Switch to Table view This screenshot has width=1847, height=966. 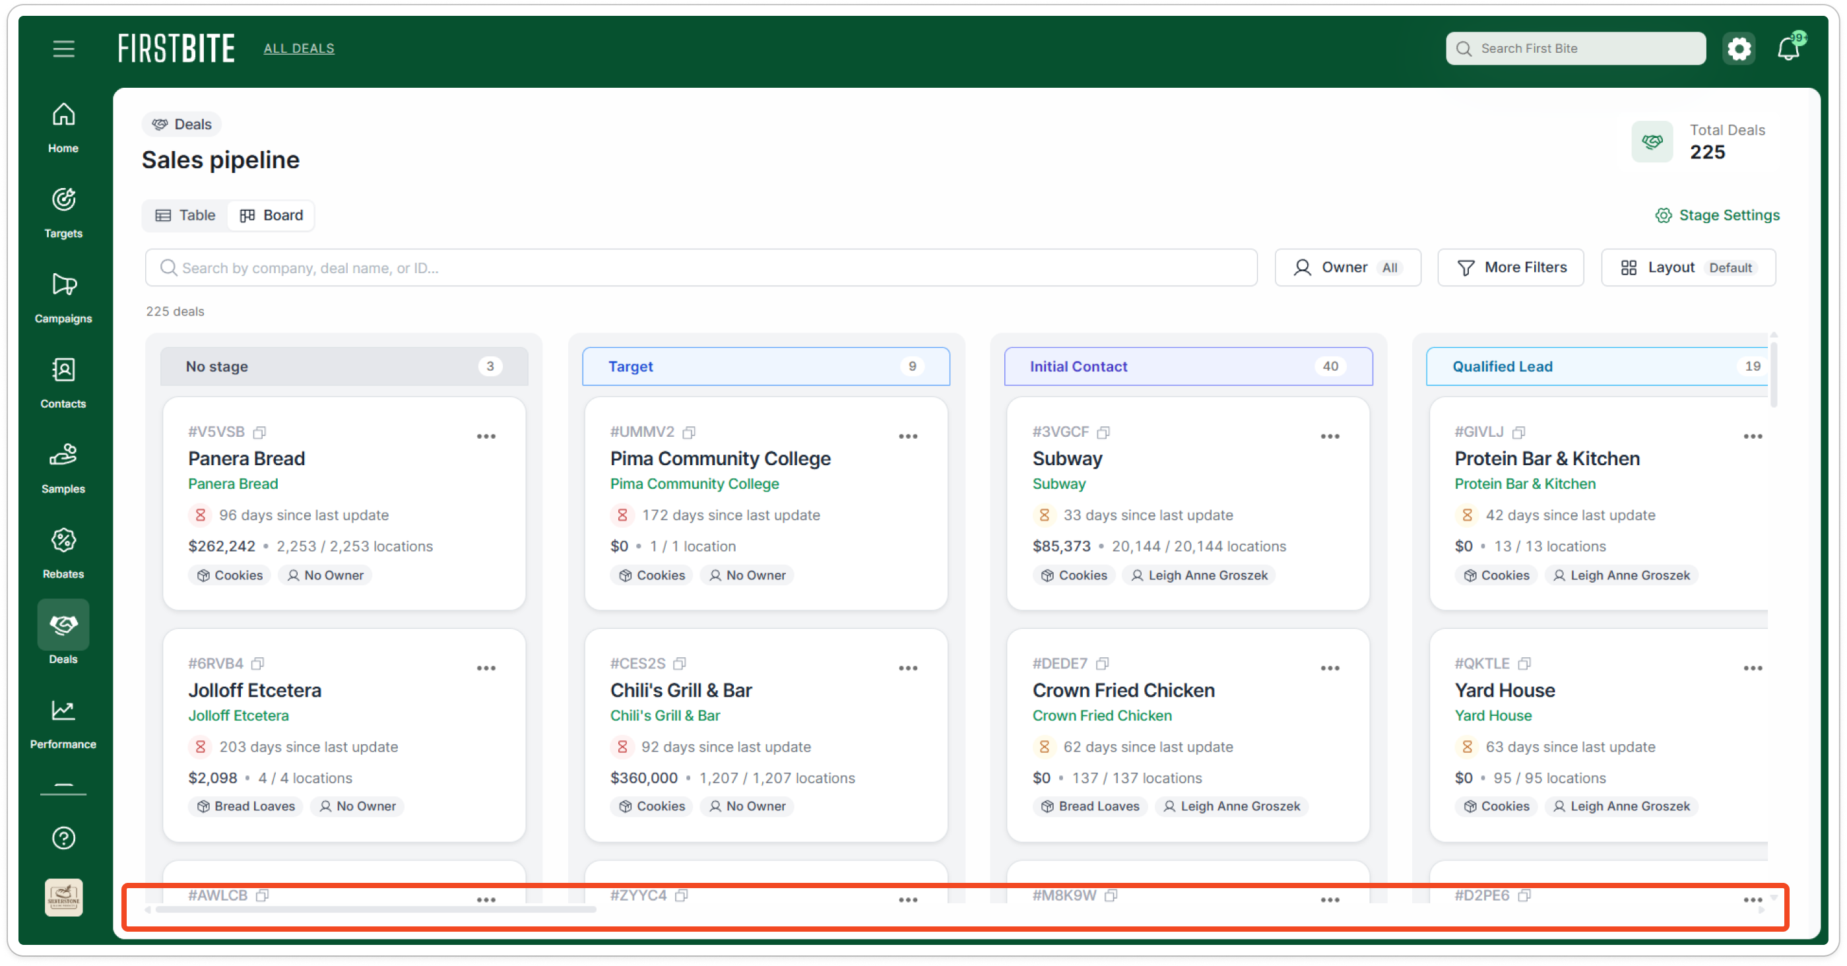coord(185,215)
